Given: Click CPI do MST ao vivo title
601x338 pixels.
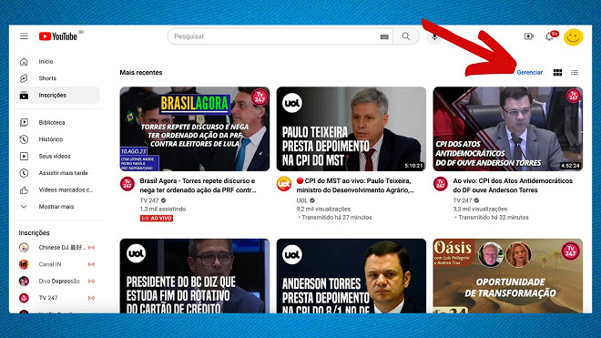Looking at the screenshot, I should coord(355,185).
